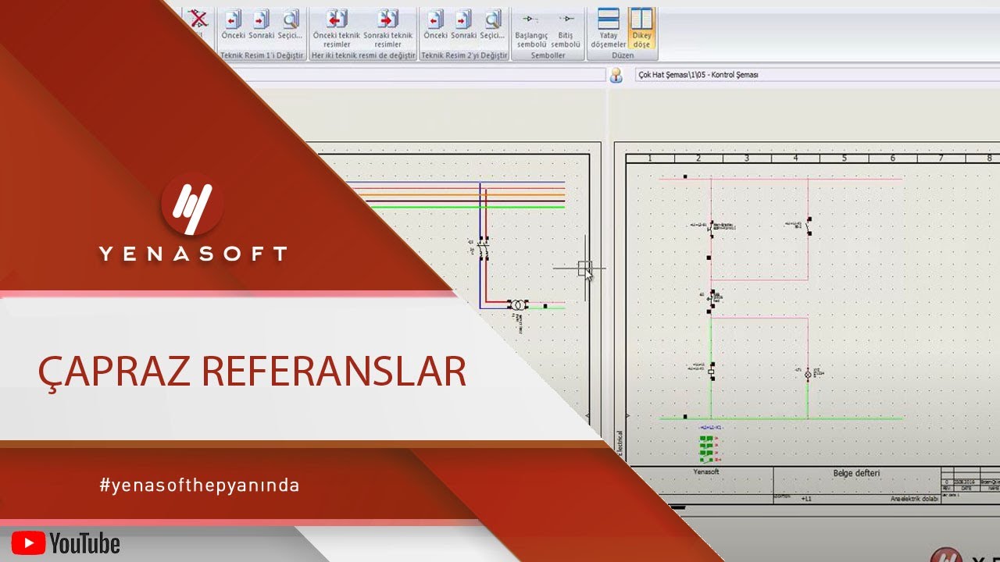Click Önceki in Teknik Resim 2'yi Değiştir group
This screenshot has height=562, width=1000.
(x=435, y=25)
